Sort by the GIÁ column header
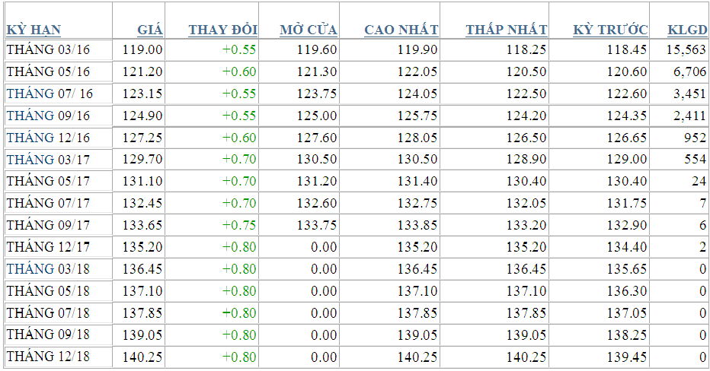Screen dimensions: 710x371 [x=149, y=30]
